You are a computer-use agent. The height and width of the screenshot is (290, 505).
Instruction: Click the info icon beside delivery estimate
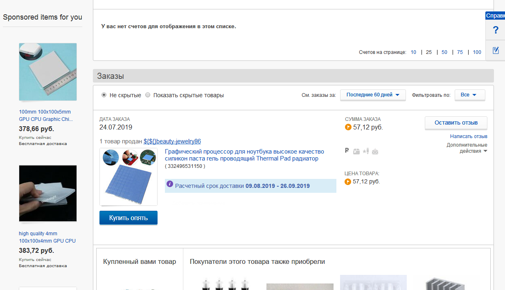coord(170,184)
